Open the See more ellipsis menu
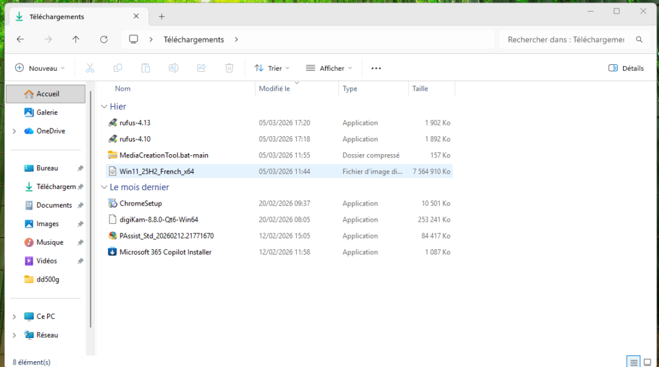Screen dimensions: 659x367 pos(376,68)
